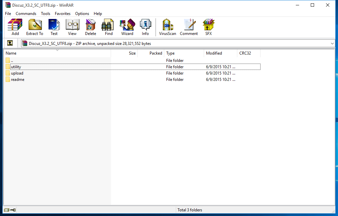Viewport: 338px width, 216px height.
Task: Click the modified date of upload
Action: point(221,73)
